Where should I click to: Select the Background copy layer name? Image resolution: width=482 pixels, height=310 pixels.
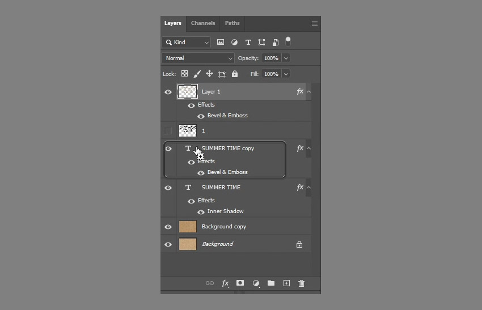pos(224,227)
